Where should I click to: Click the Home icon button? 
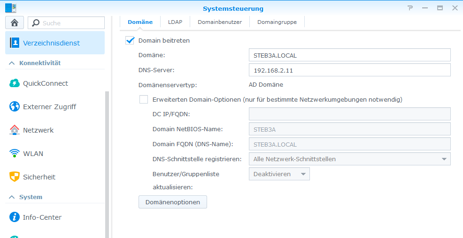tap(15, 22)
